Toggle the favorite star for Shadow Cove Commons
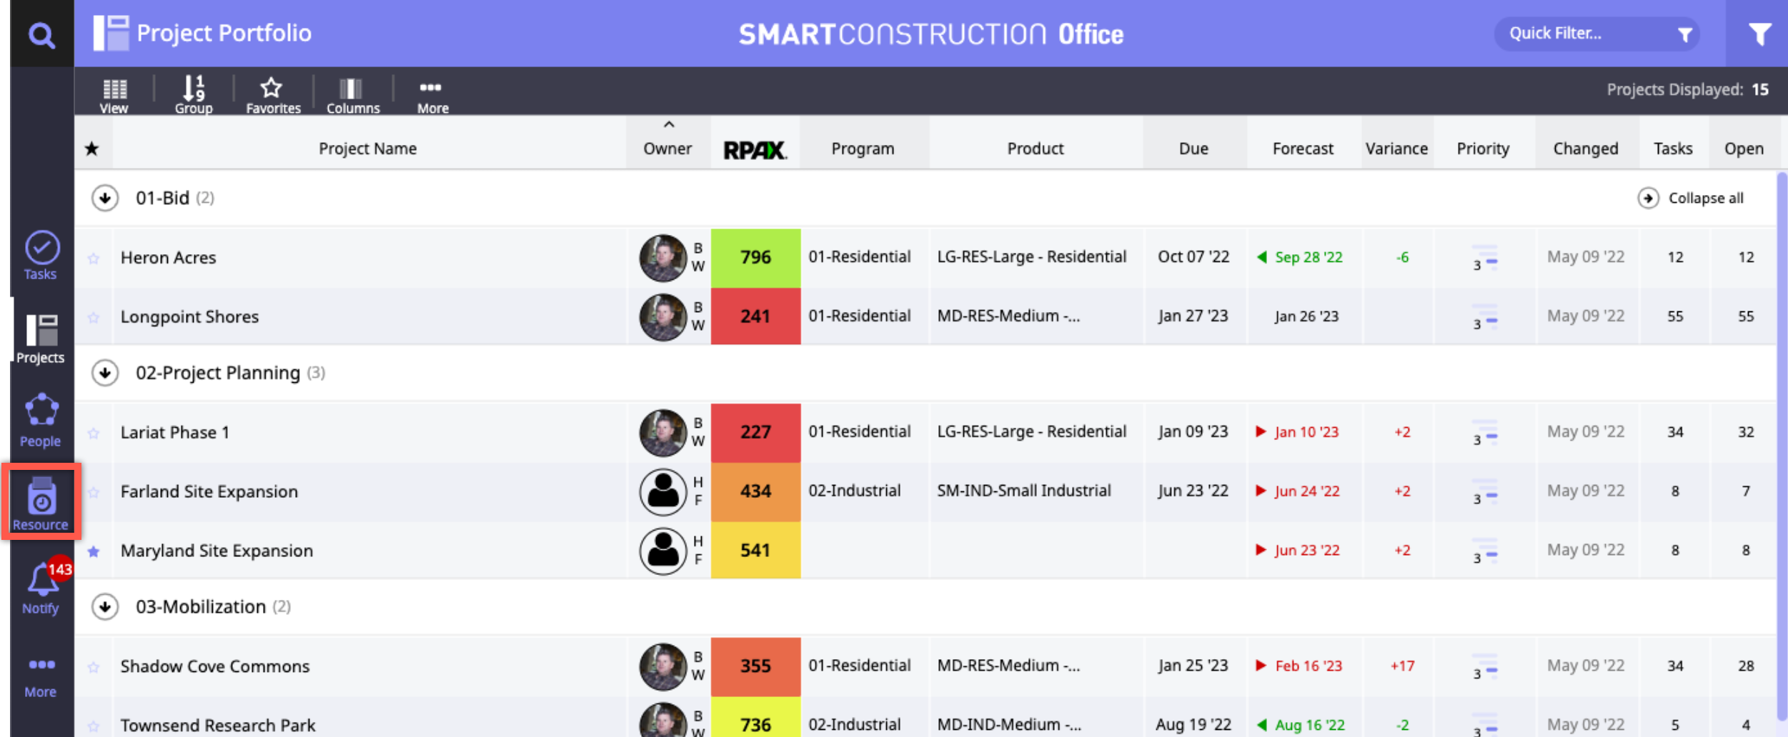The image size is (1788, 737). click(94, 667)
